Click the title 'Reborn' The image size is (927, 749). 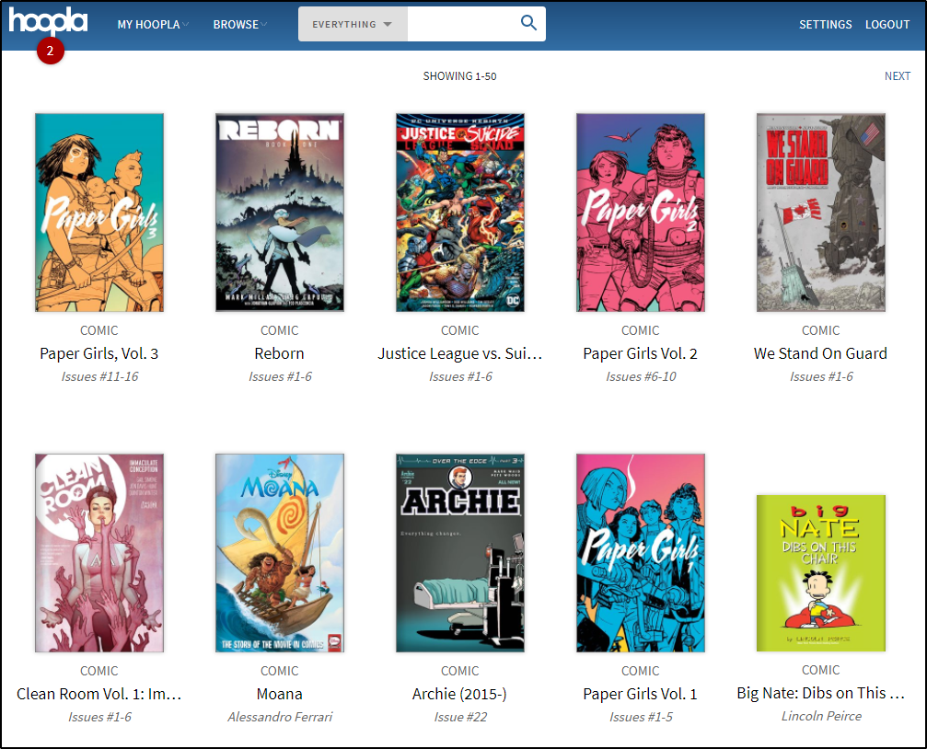point(280,353)
